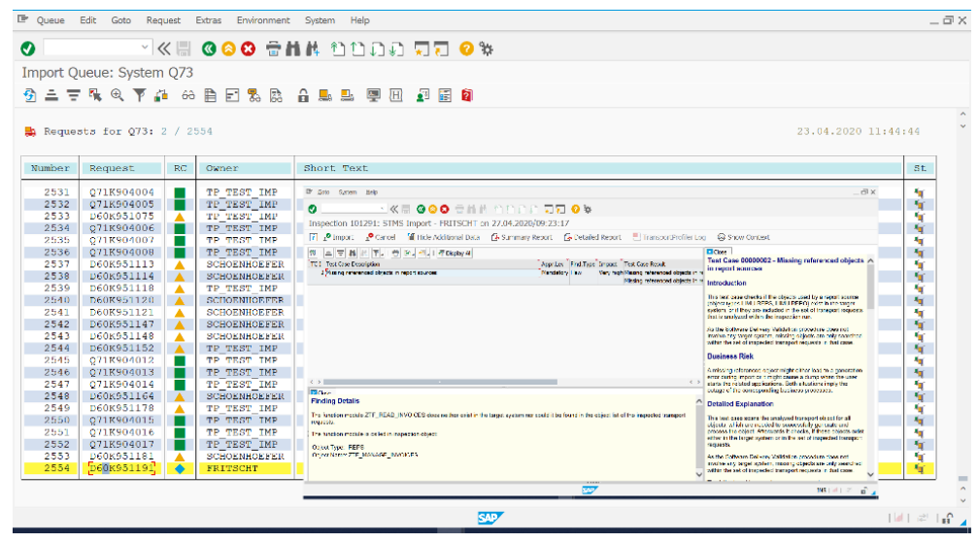Open the Queue menu
979x543 pixels.
(x=50, y=20)
